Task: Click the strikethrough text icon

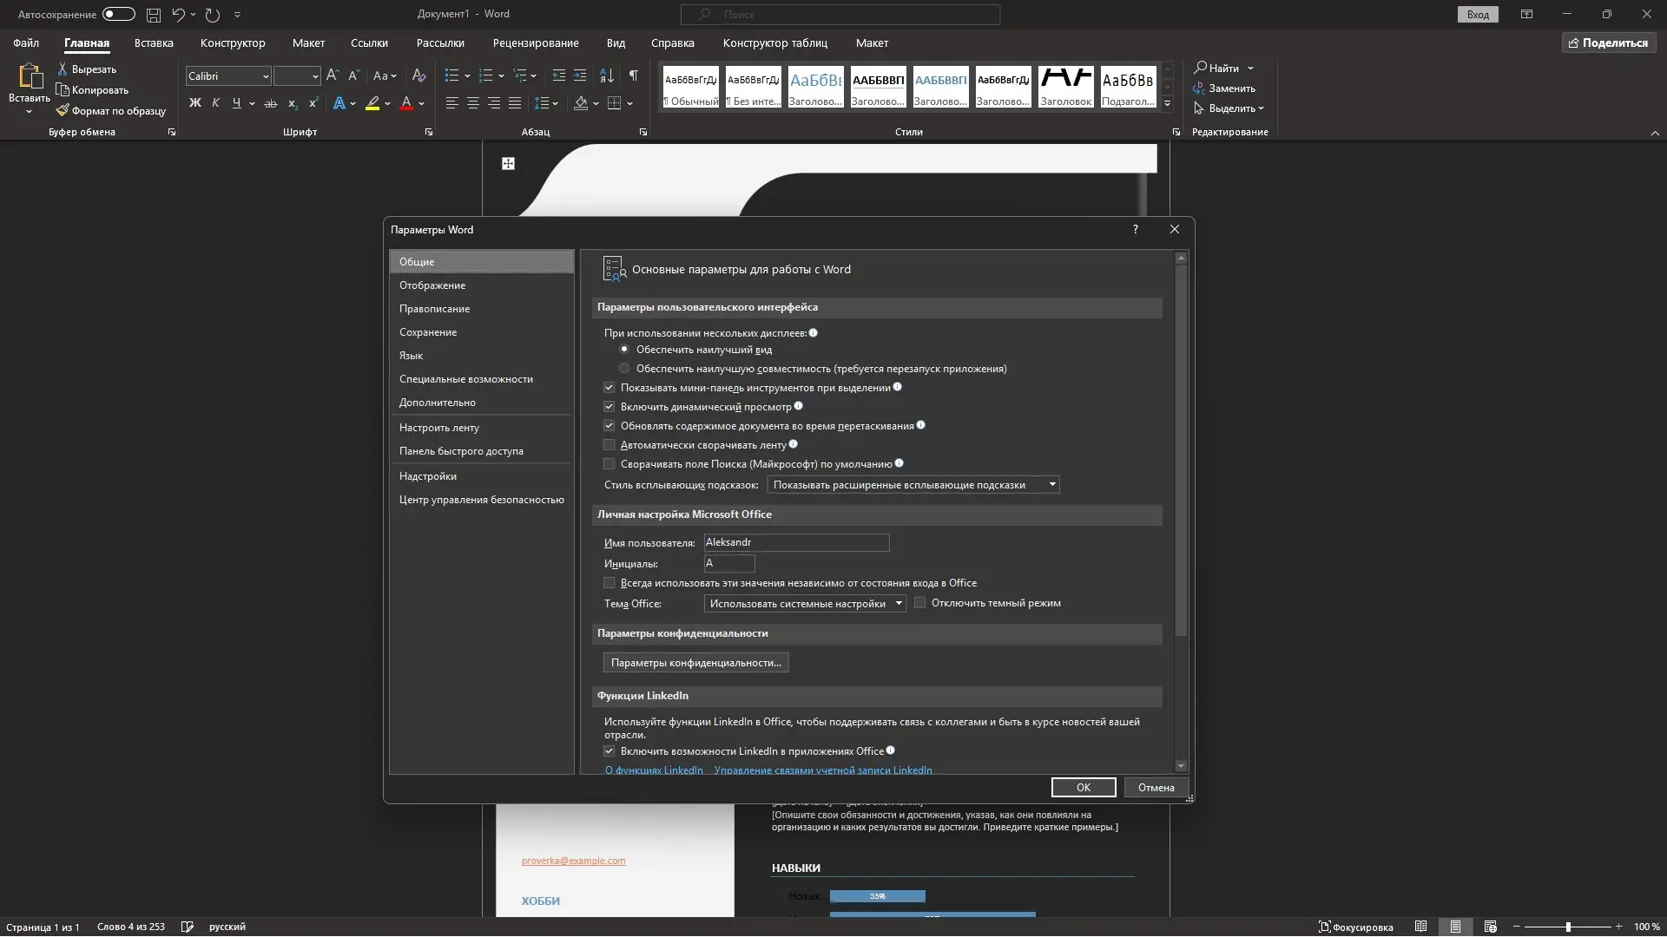Action: click(x=271, y=103)
